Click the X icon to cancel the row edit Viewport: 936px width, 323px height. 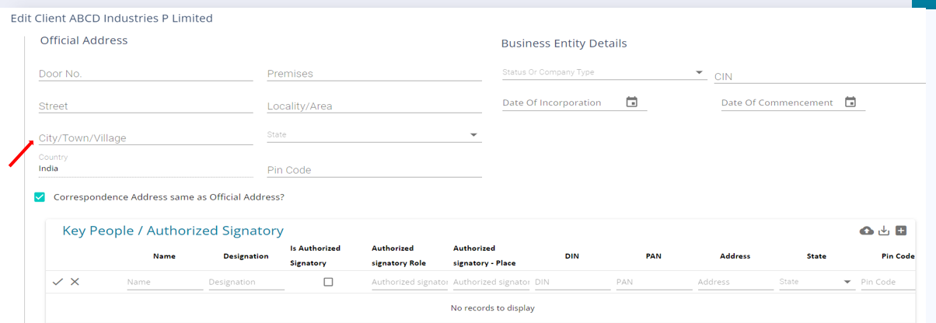(x=75, y=282)
